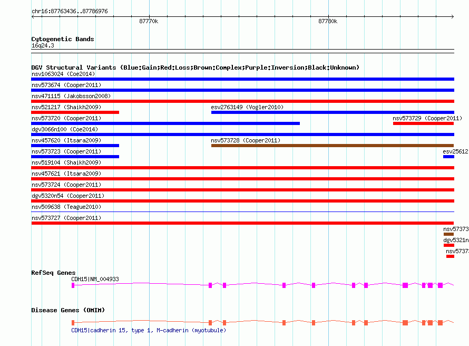Open the CDH15|NM_004933 transcript label
Viewport: 469px width, 346px height.
click(x=95, y=279)
